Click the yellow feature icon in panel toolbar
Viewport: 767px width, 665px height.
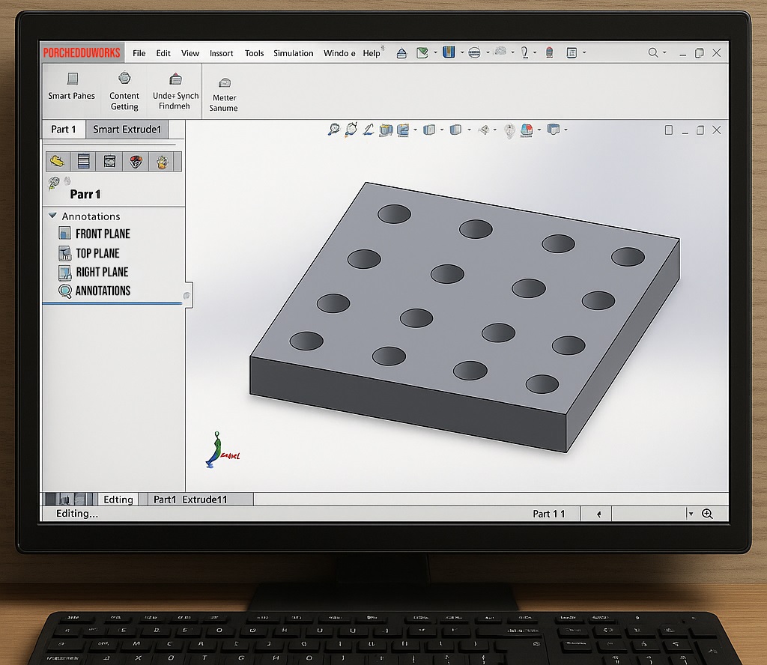pyautogui.click(x=58, y=161)
